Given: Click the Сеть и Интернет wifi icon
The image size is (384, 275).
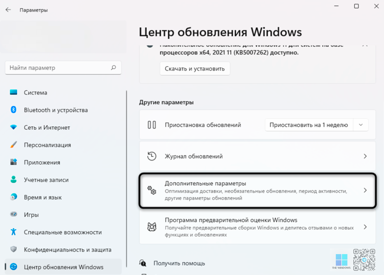Looking at the screenshot, I should click(13, 127).
